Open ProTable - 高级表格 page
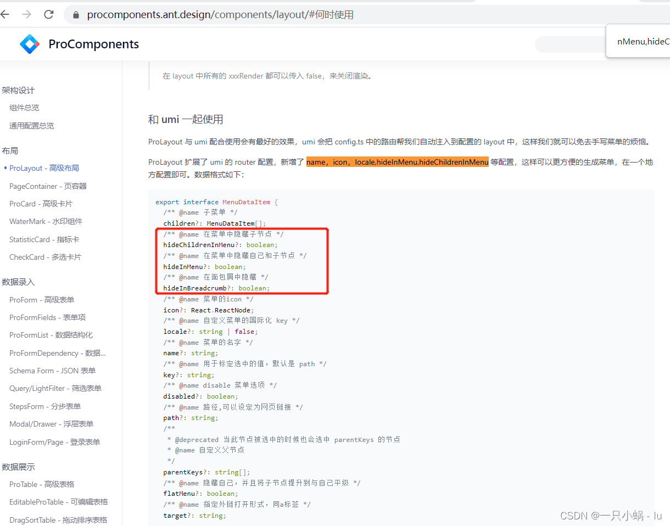The width and height of the screenshot is (670, 526). (42, 484)
